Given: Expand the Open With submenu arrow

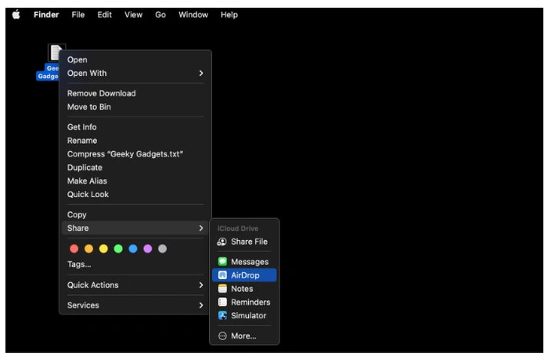Looking at the screenshot, I should [x=201, y=74].
